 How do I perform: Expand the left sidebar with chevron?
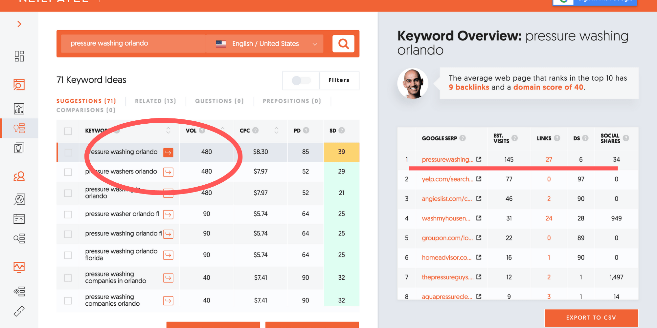coord(19,24)
